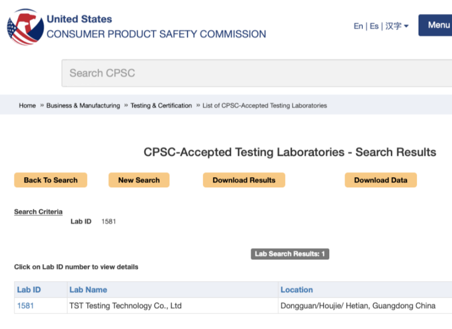This screenshot has height=329, width=452.
Task: Switch language to English (En)
Action: (x=358, y=26)
